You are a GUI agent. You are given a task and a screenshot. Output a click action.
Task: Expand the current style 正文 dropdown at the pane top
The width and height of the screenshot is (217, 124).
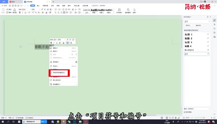[209, 21]
